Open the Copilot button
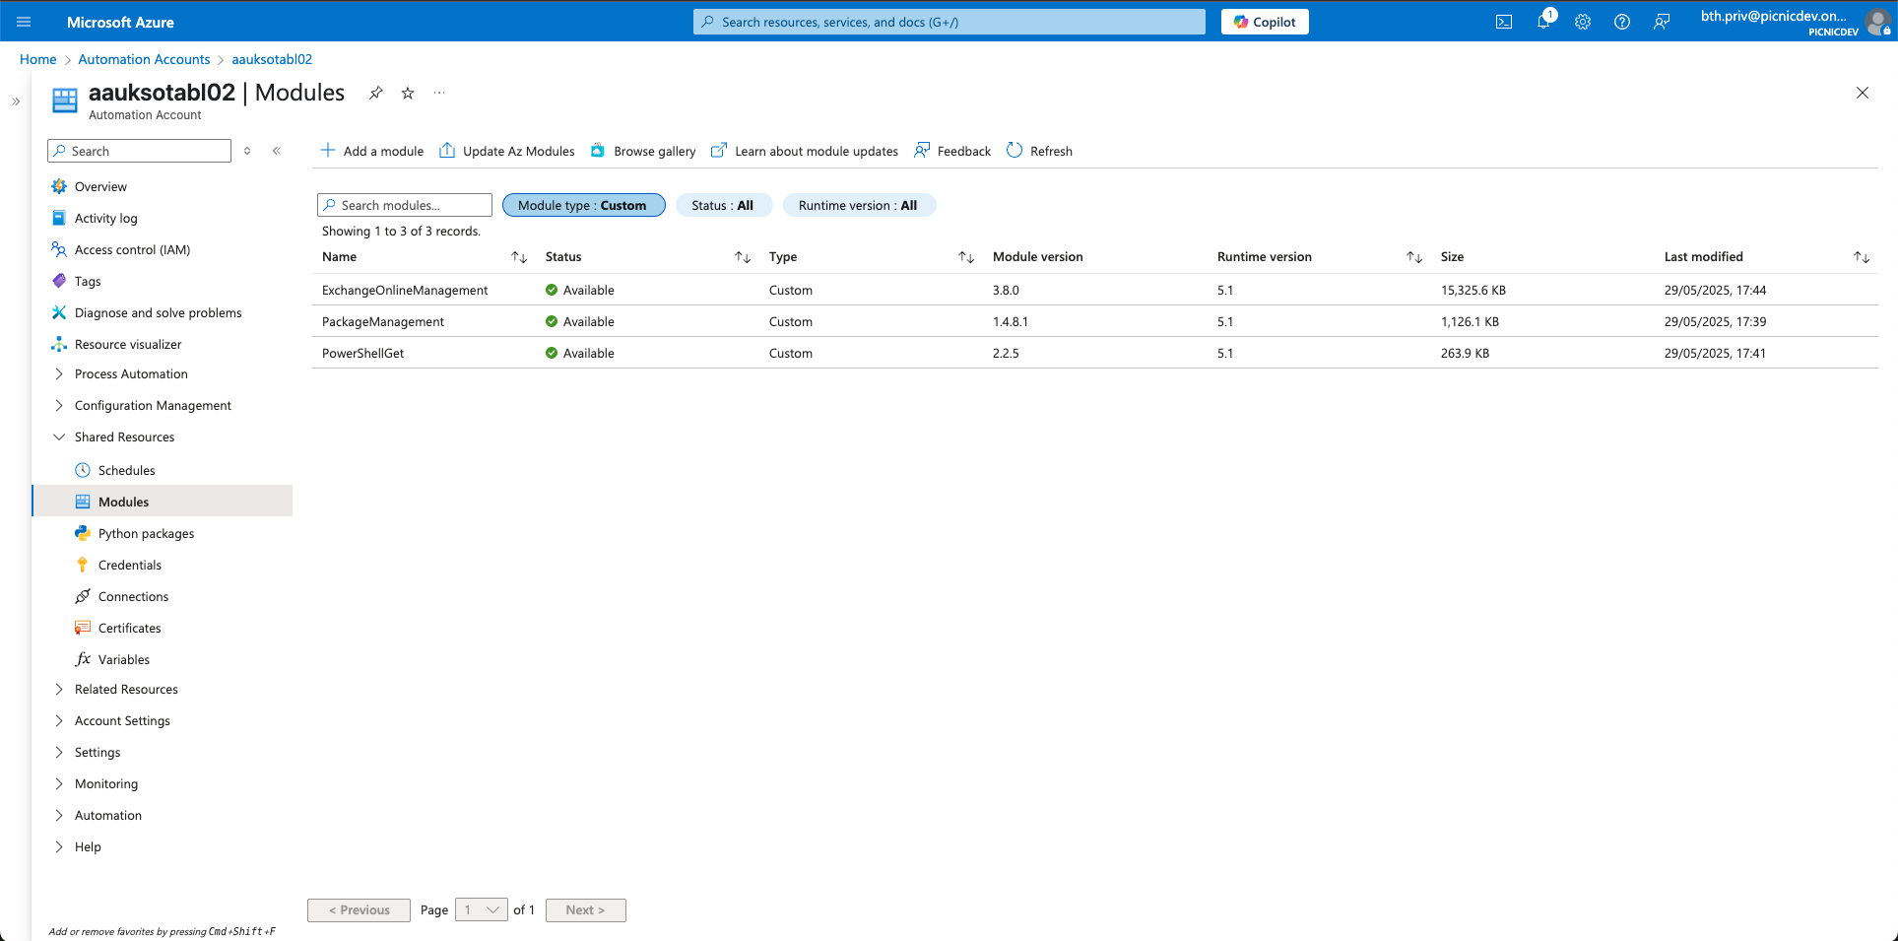Screen dimensions: 1898x941 coord(1265,22)
